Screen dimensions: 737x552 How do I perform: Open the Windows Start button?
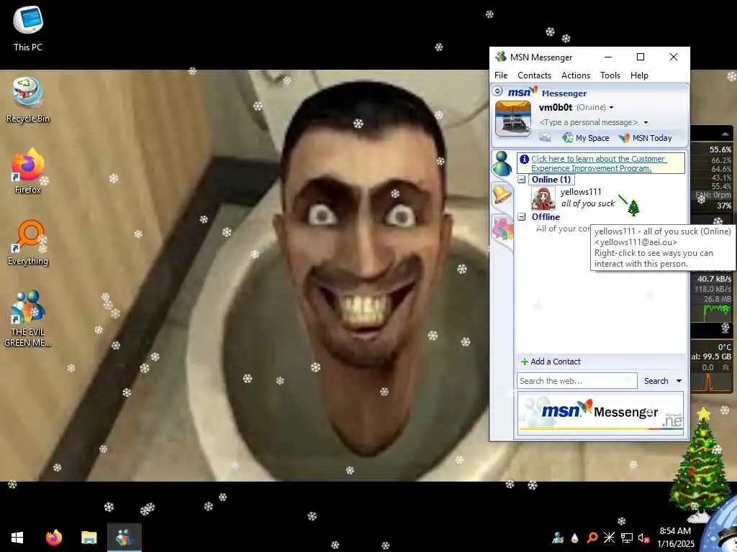point(17,538)
